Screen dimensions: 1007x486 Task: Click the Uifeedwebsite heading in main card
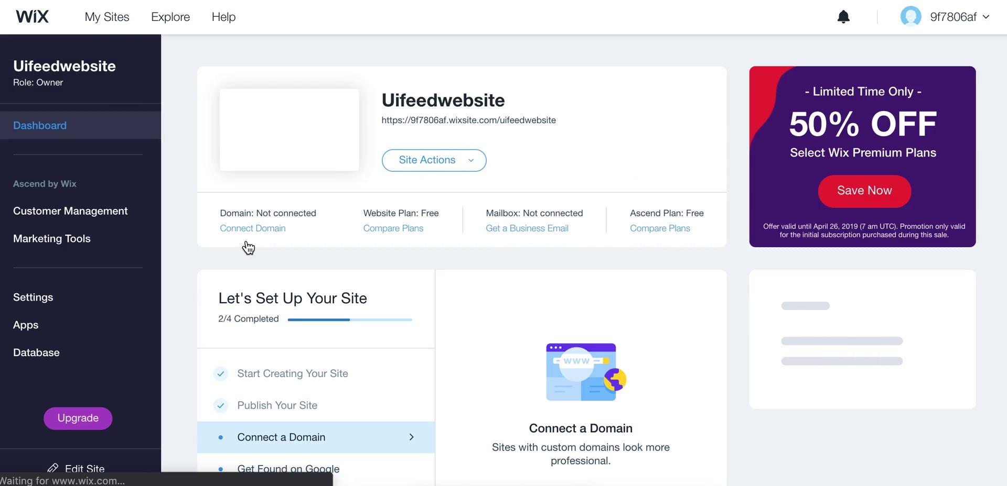click(x=443, y=100)
